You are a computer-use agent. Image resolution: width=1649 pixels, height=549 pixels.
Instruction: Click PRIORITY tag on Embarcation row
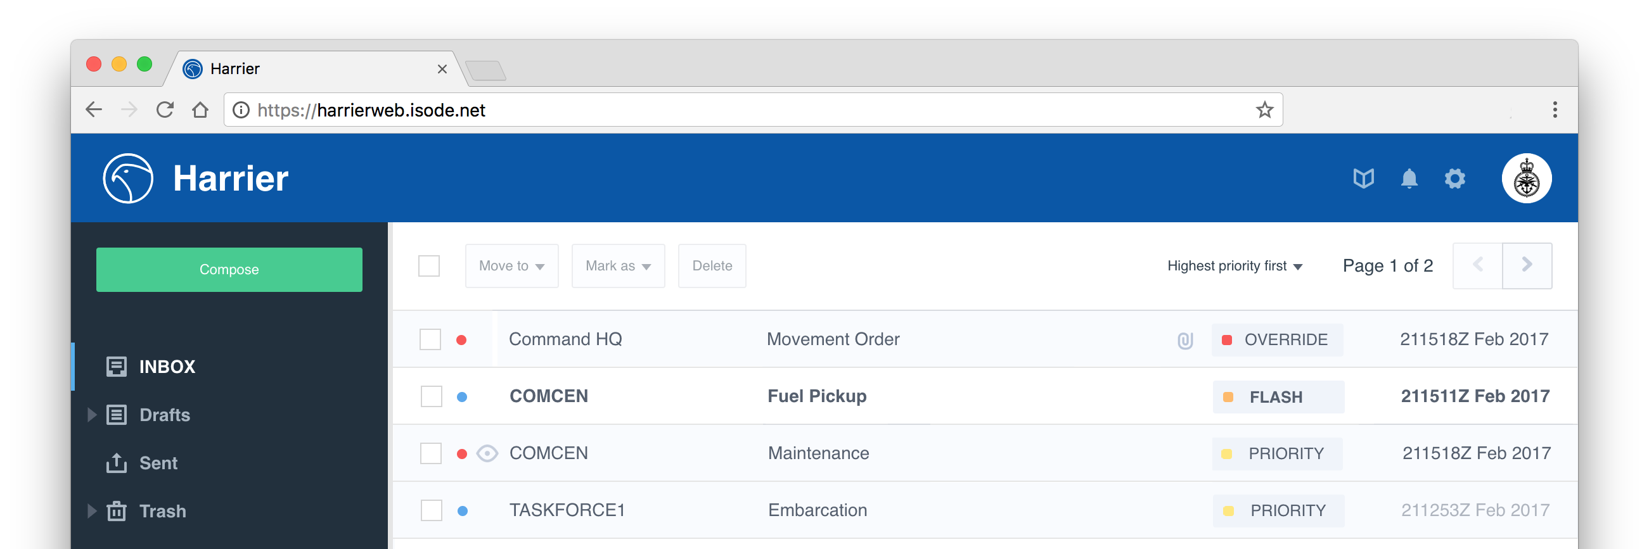tap(1278, 510)
